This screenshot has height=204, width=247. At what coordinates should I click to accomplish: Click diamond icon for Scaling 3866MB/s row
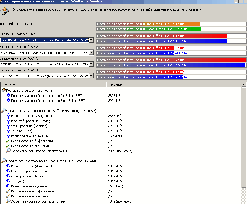8,121
